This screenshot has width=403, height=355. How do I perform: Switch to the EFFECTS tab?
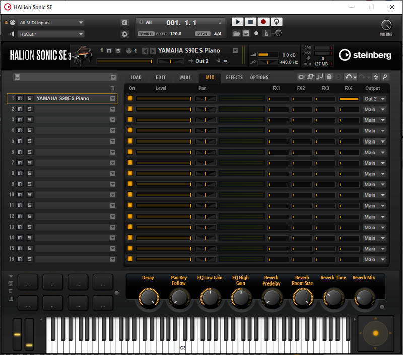[234, 78]
